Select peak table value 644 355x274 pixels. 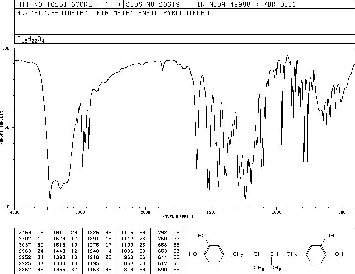(162, 257)
